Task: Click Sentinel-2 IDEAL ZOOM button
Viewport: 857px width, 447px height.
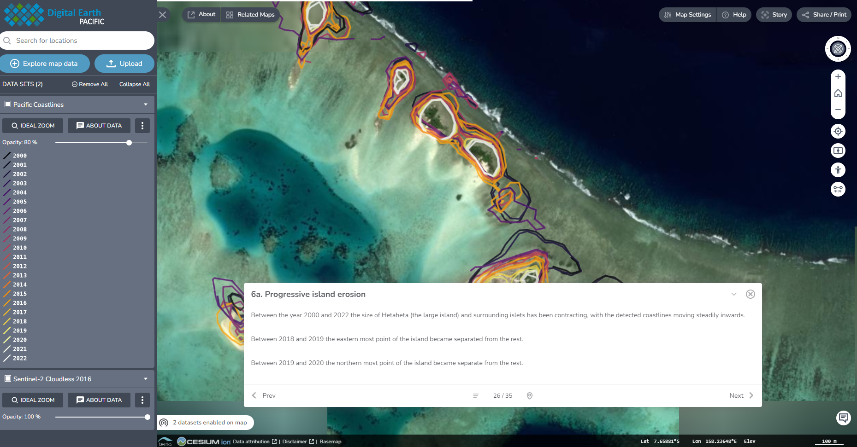Action: click(33, 400)
